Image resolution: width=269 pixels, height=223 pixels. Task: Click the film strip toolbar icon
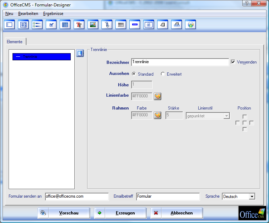click(x=107, y=25)
